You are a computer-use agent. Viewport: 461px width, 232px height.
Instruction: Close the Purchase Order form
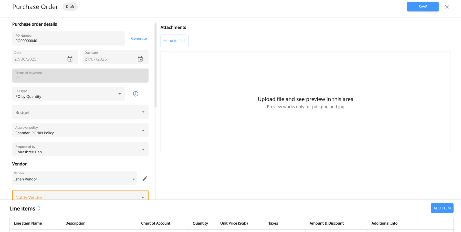click(x=447, y=7)
